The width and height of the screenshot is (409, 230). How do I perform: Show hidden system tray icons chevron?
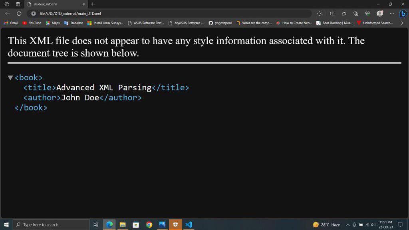pyautogui.click(x=348, y=224)
